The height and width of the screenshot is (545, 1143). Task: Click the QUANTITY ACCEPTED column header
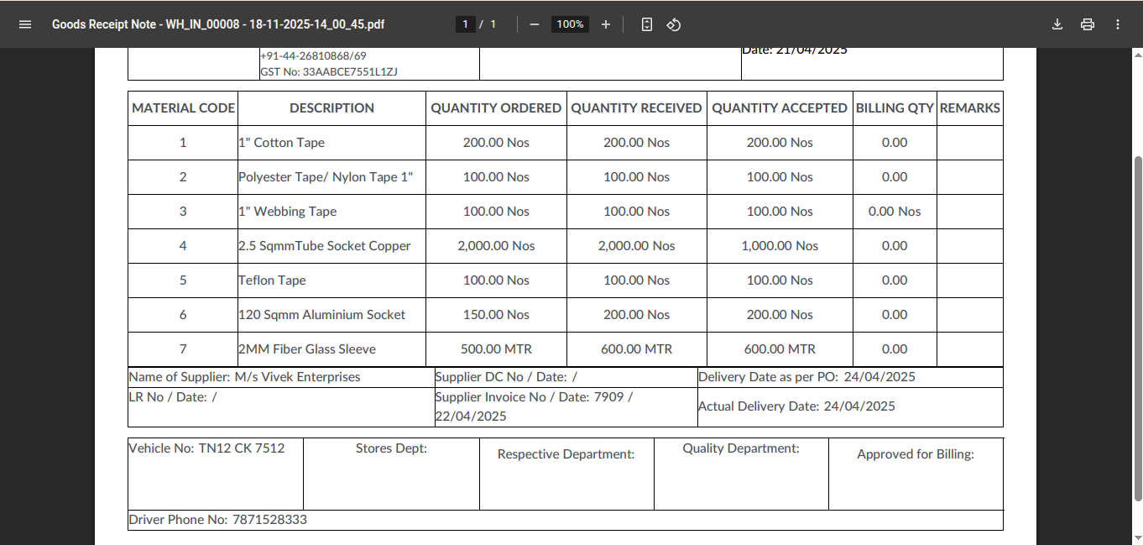[x=780, y=108]
